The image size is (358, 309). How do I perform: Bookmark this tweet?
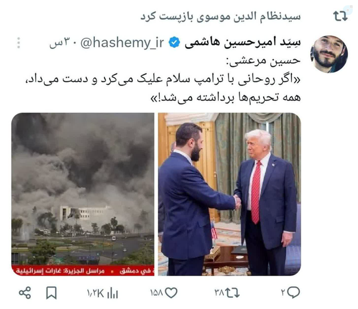[51, 293]
